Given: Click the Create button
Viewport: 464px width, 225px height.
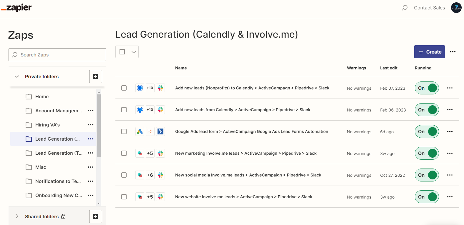Looking at the screenshot, I should pyautogui.click(x=430, y=52).
